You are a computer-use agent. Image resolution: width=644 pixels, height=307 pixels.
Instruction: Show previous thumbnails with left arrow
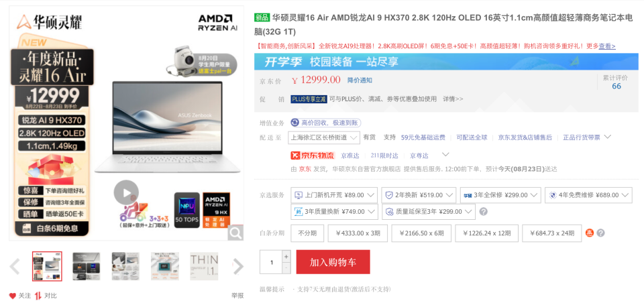point(15,266)
